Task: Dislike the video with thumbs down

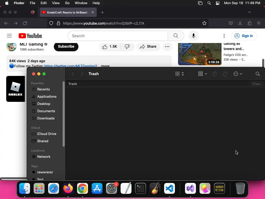Action: tap(127, 47)
